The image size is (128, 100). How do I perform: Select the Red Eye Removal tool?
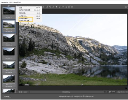[50, 7]
